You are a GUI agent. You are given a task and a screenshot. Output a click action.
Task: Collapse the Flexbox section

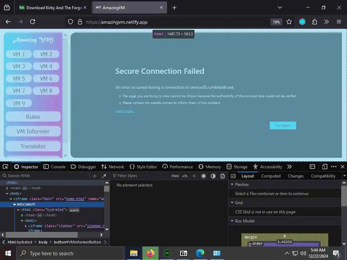coord(232,185)
